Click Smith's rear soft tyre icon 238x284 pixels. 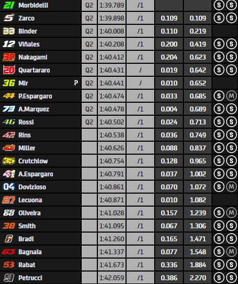tap(232, 226)
